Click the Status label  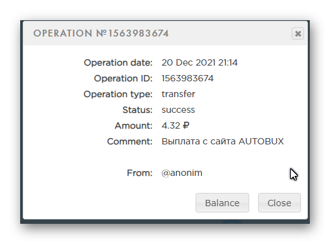[x=138, y=110]
